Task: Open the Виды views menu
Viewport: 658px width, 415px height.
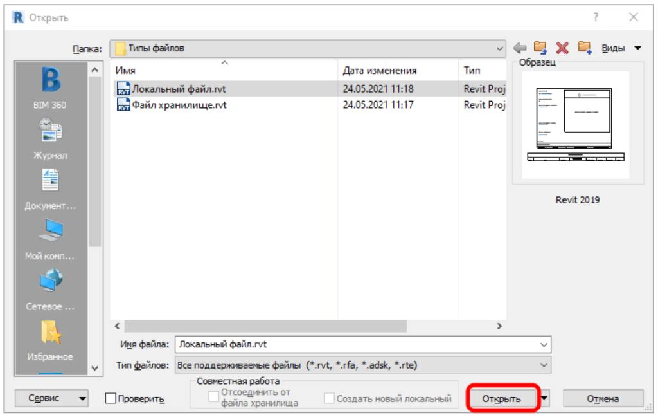Action: 621,48
